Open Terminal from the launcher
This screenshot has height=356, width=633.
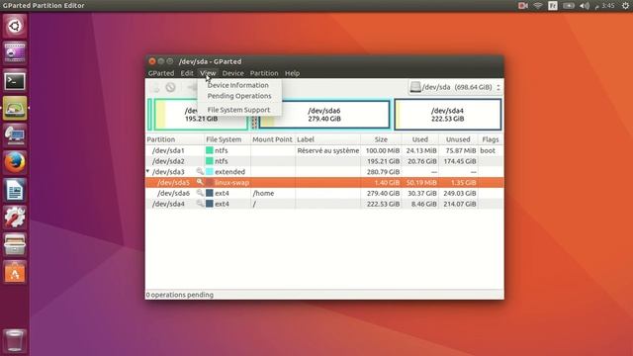click(15, 81)
